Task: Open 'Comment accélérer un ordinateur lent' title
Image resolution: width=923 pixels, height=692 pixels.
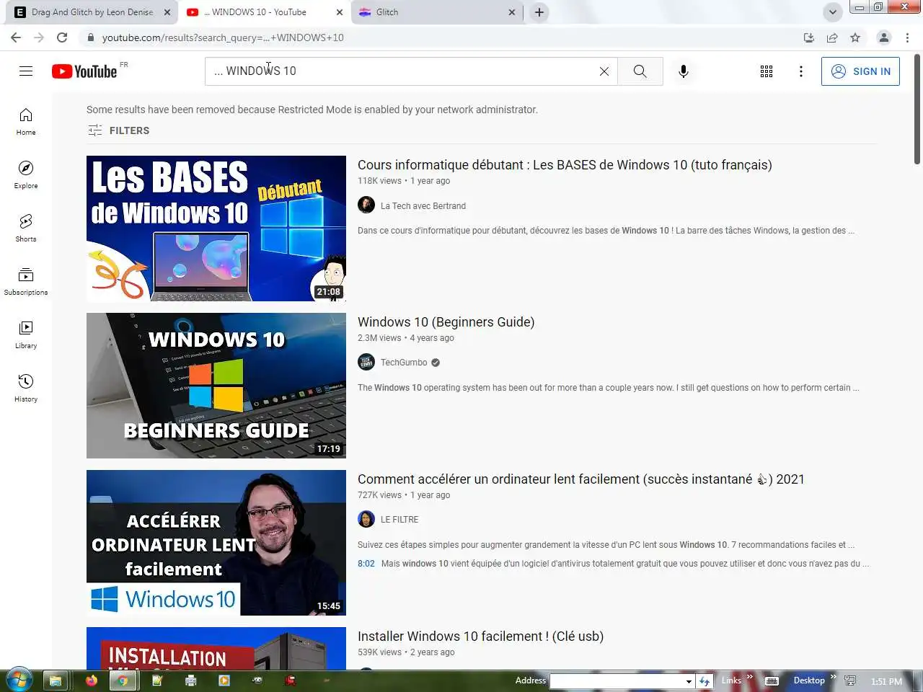Action: pos(580,479)
